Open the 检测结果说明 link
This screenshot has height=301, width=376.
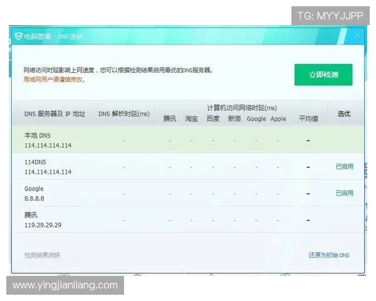[42, 255]
